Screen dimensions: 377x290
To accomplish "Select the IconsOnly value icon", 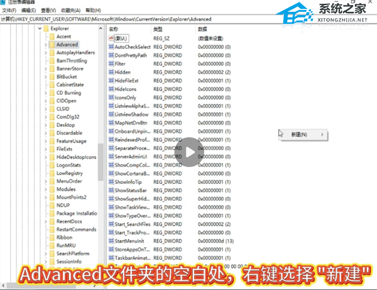I will (x=111, y=97).
